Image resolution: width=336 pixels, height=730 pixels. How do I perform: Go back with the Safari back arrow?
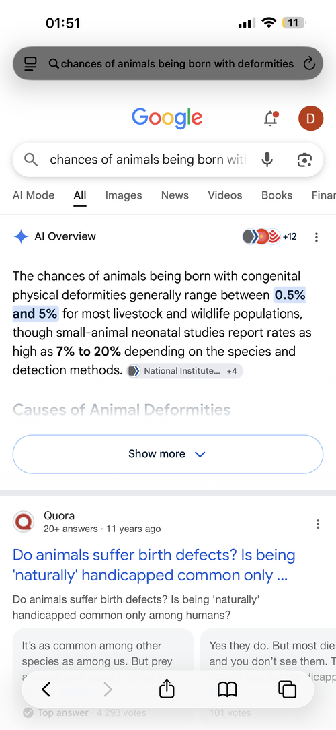tap(46, 689)
